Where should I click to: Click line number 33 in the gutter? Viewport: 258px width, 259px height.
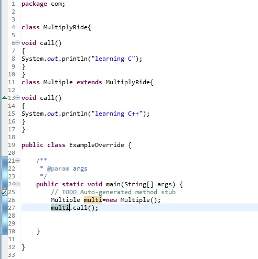click(x=12, y=255)
